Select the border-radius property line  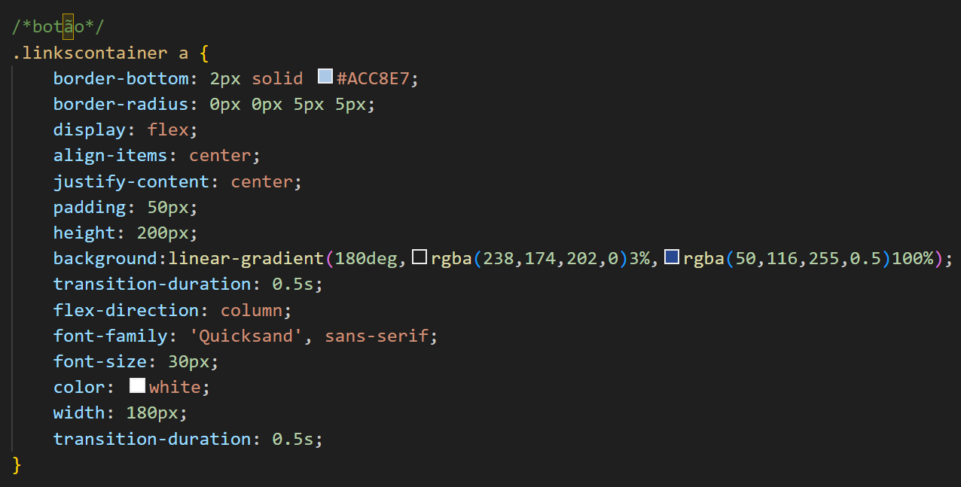coord(214,104)
